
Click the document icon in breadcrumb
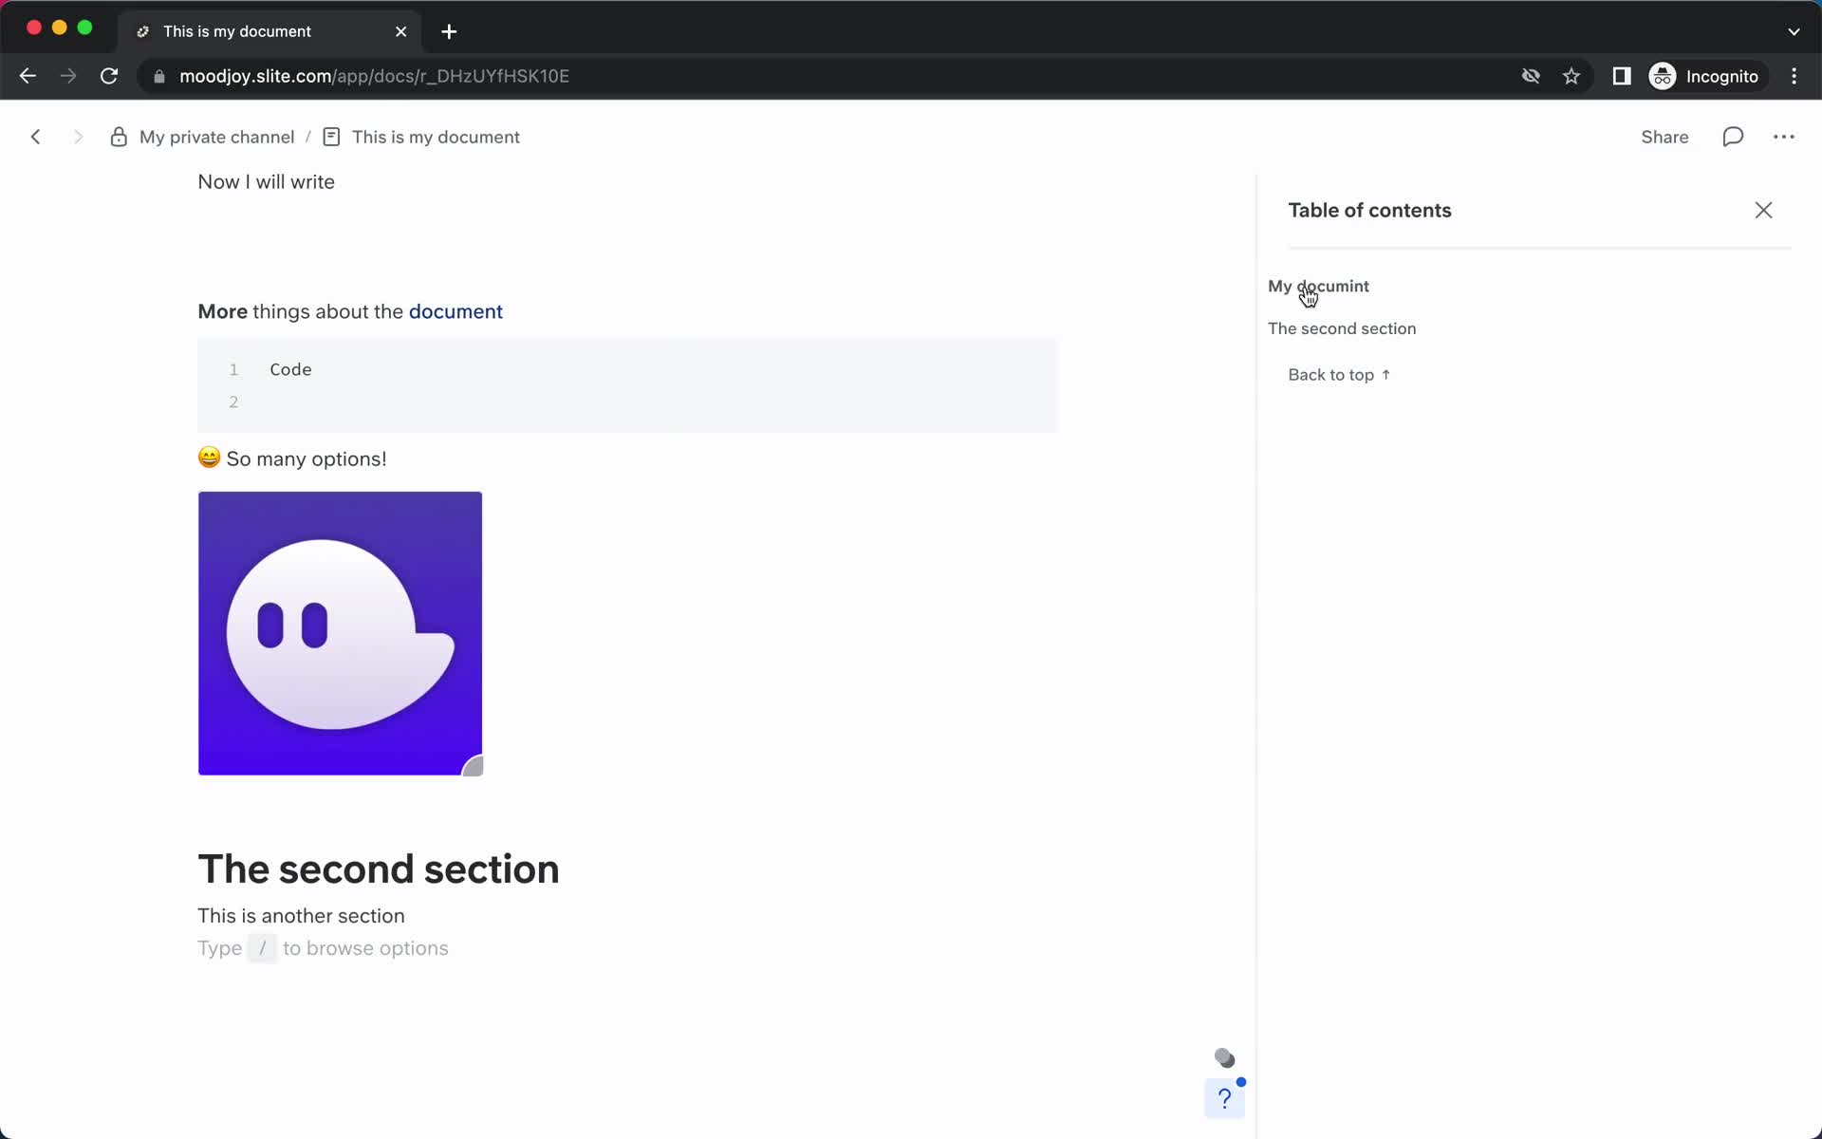(332, 137)
